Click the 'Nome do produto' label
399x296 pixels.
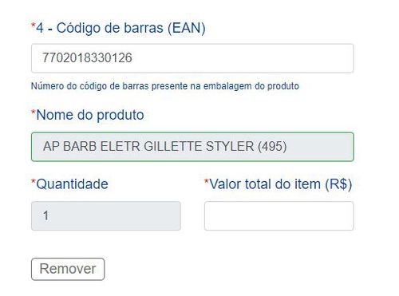[x=90, y=115]
